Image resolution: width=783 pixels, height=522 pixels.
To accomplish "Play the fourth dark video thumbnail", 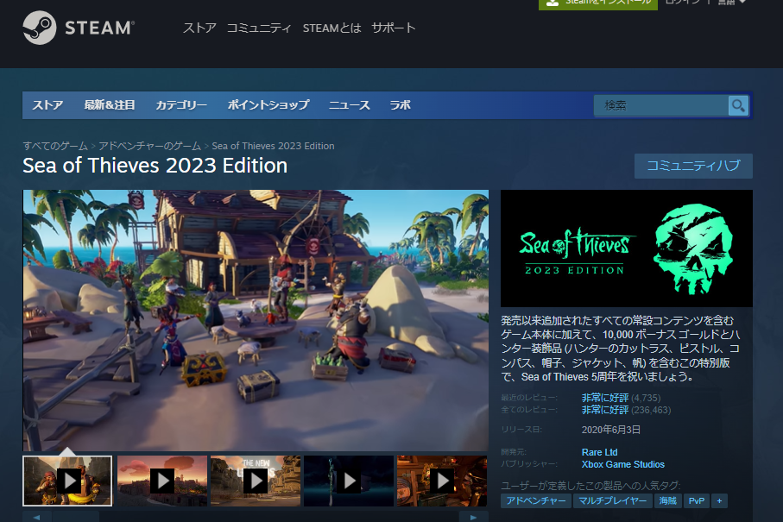I will point(348,481).
